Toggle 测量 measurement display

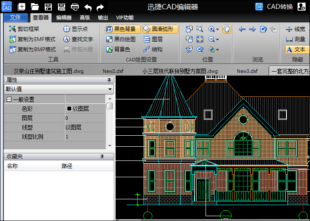pos(296,39)
